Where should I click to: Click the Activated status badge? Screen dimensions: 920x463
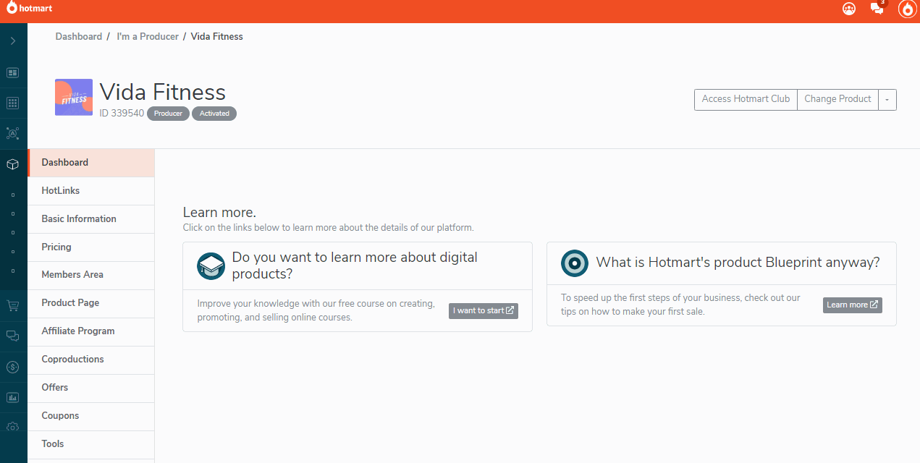[x=214, y=114]
